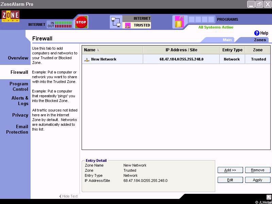Sort by the Name column header
272x204 pixels.
[x=113, y=50]
